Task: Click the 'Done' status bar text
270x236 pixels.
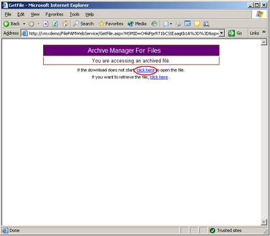Action: [14, 230]
